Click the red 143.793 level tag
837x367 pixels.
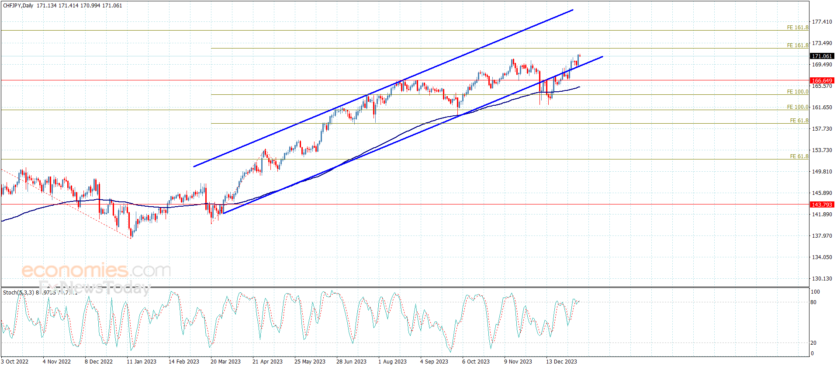(x=822, y=205)
